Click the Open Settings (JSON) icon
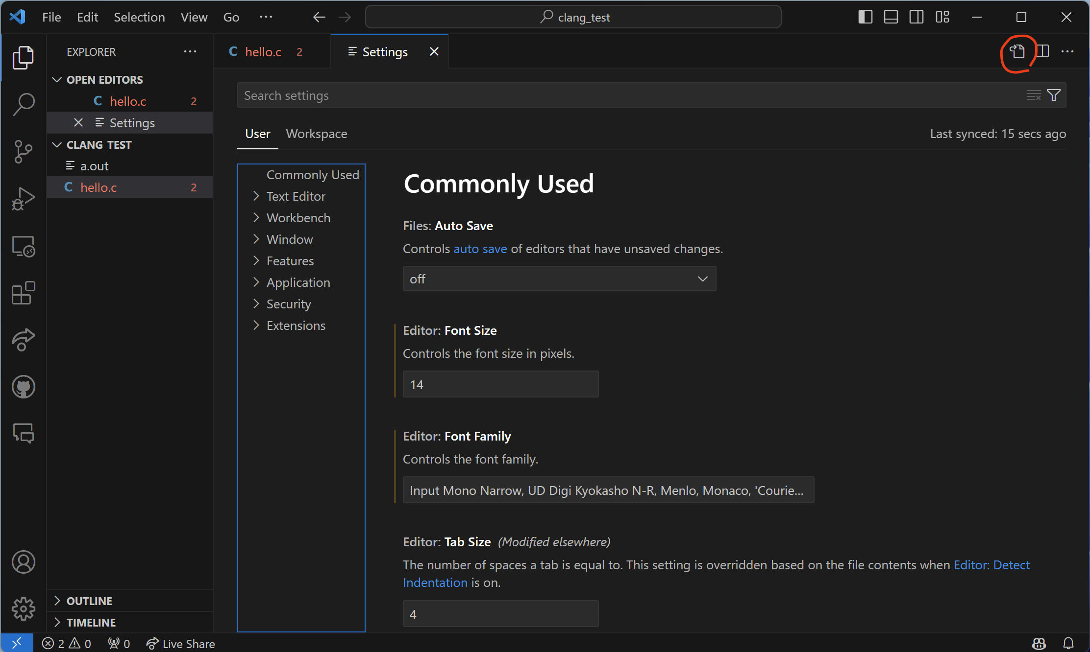Viewport: 1090px width, 652px height. pyautogui.click(x=1017, y=51)
